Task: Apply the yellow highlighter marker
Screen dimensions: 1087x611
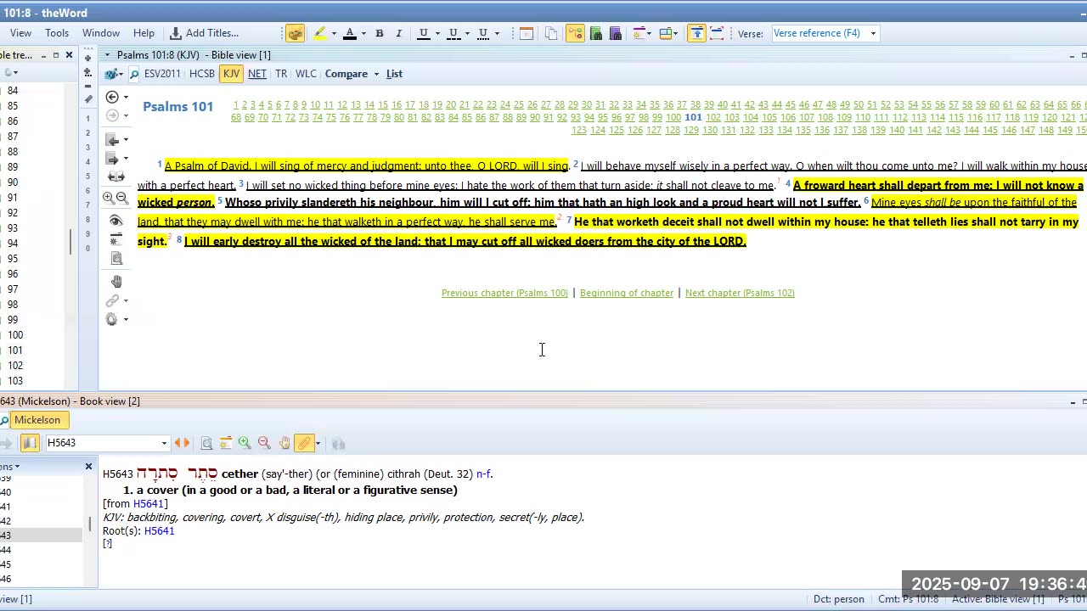Action: pos(319,33)
